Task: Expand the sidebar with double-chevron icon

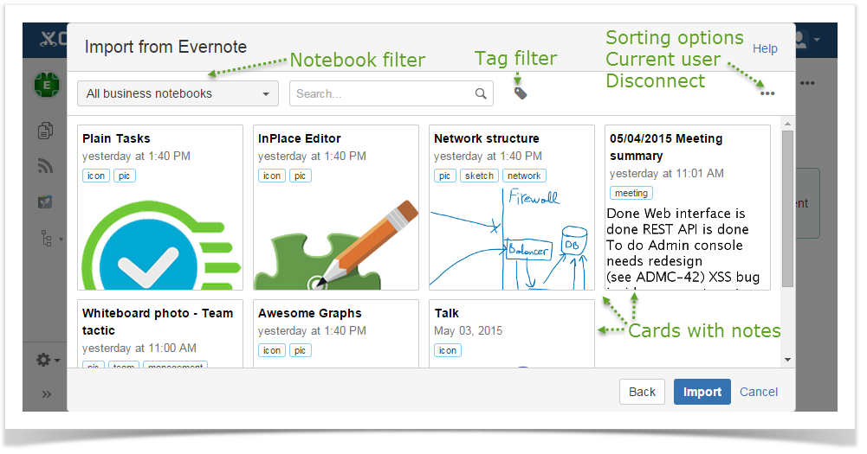Action: (47, 394)
